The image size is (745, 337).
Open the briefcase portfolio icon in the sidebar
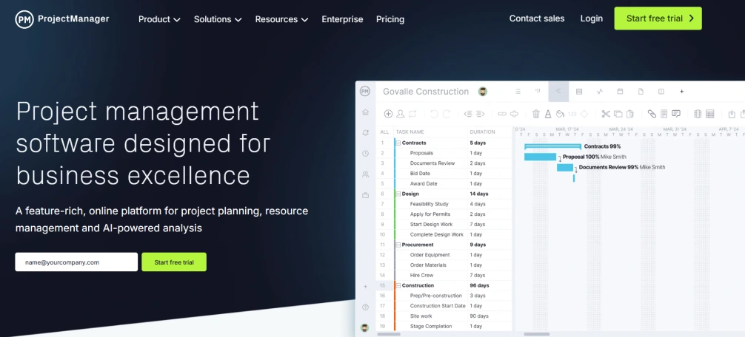coord(365,195)
